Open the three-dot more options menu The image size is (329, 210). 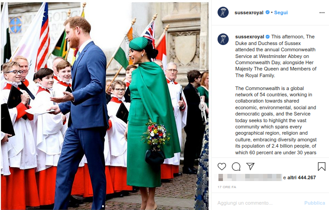pyautogui.click(x=322, y=13)
